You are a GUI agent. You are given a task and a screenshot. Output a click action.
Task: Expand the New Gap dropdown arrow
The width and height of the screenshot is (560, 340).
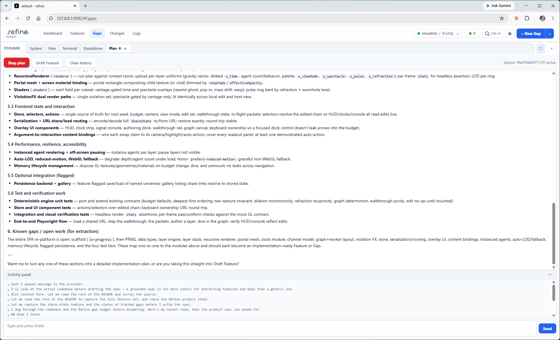tap(550, 33)
